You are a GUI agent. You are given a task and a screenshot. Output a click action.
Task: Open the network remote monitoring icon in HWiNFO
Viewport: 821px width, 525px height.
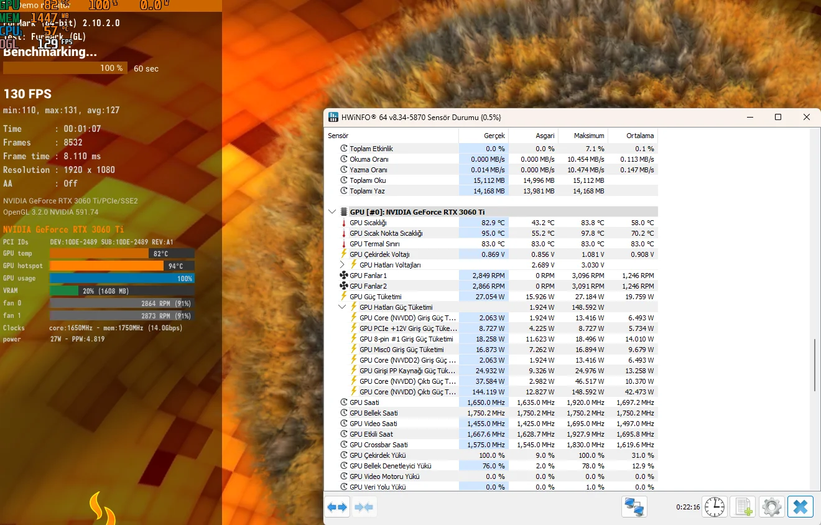(634, 507)
